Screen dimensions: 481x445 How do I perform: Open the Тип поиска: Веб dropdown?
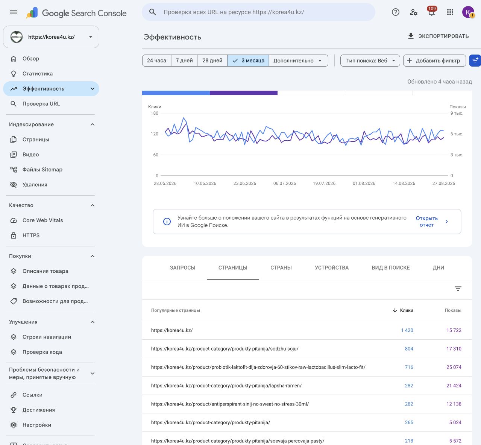tap(370, 61)
